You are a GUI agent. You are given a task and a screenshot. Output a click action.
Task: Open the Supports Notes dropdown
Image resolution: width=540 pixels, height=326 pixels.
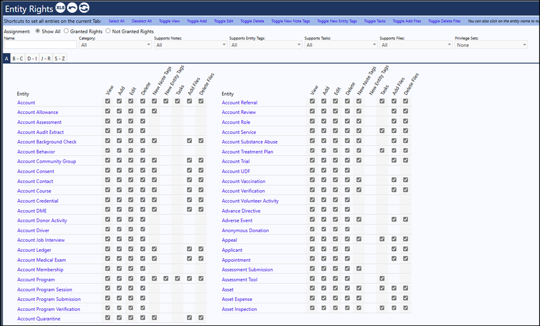click(191, 45)
